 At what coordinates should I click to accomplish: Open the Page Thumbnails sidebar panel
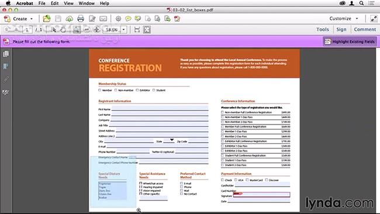(6, 54)
